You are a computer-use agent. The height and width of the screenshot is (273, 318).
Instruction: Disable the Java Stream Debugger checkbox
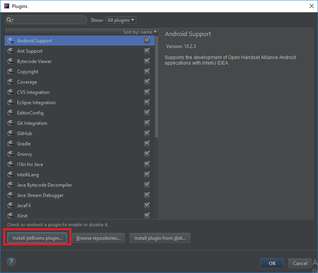pyautogui.click(x=147, y=195)
